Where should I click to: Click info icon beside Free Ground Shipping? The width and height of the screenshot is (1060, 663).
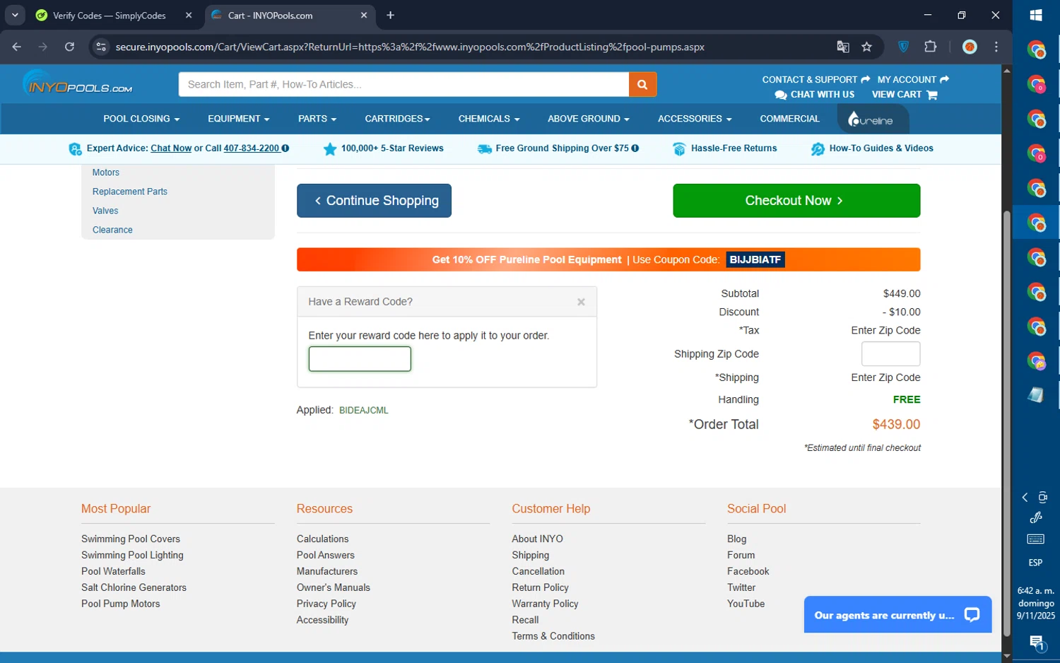pyautogui.click(x=635, y=148)
